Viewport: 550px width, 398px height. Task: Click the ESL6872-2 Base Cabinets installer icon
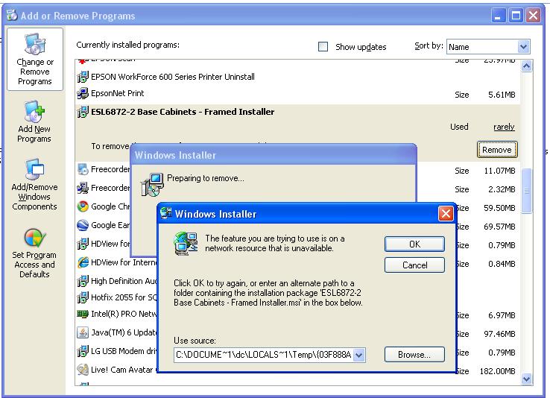point(83,112)
